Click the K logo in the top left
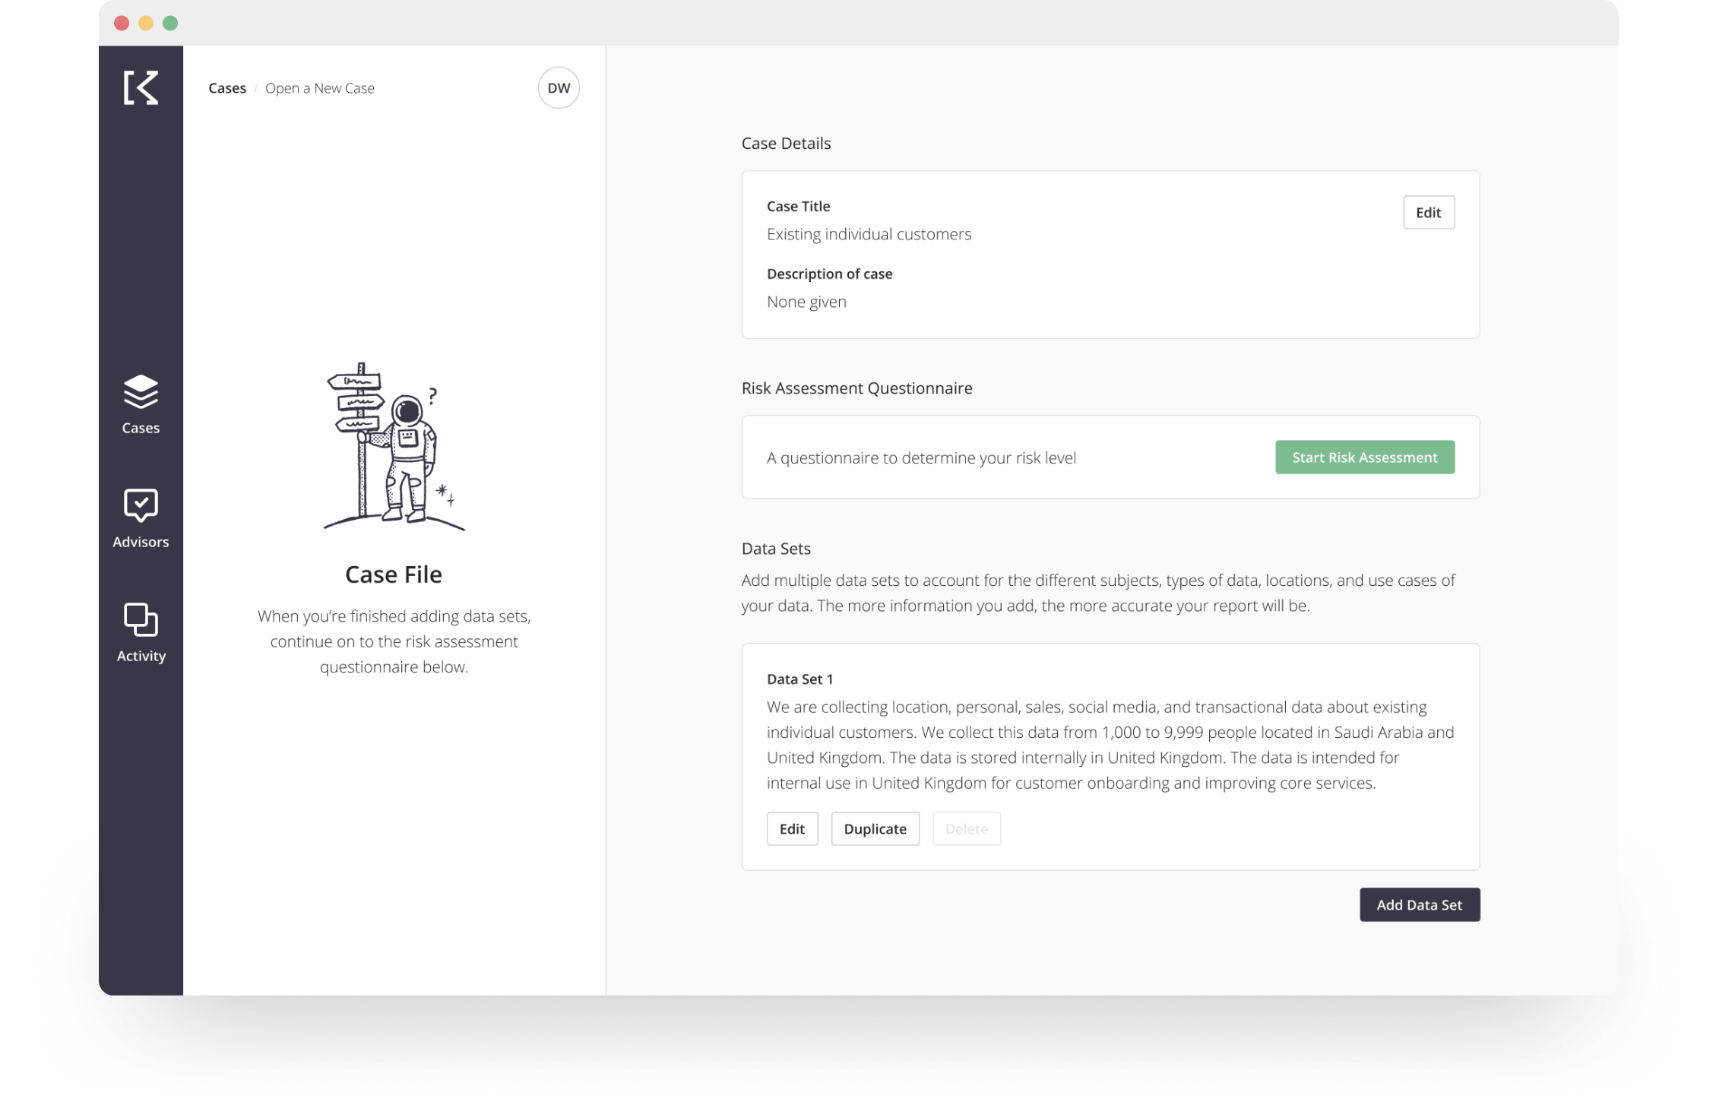Screen dimensions: 1716x1108 (140, 89)
